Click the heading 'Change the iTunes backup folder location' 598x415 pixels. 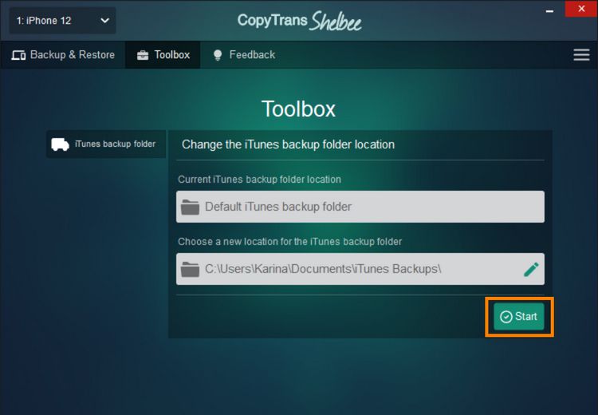(288, 144)
